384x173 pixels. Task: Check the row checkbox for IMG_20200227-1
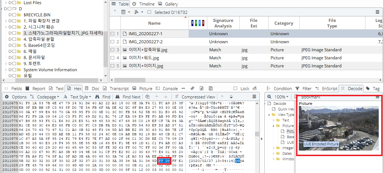[112, 34]
